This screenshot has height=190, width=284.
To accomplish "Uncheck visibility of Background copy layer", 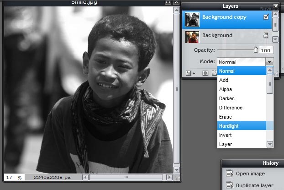I will pyautogui.click(x=266, y=17).
